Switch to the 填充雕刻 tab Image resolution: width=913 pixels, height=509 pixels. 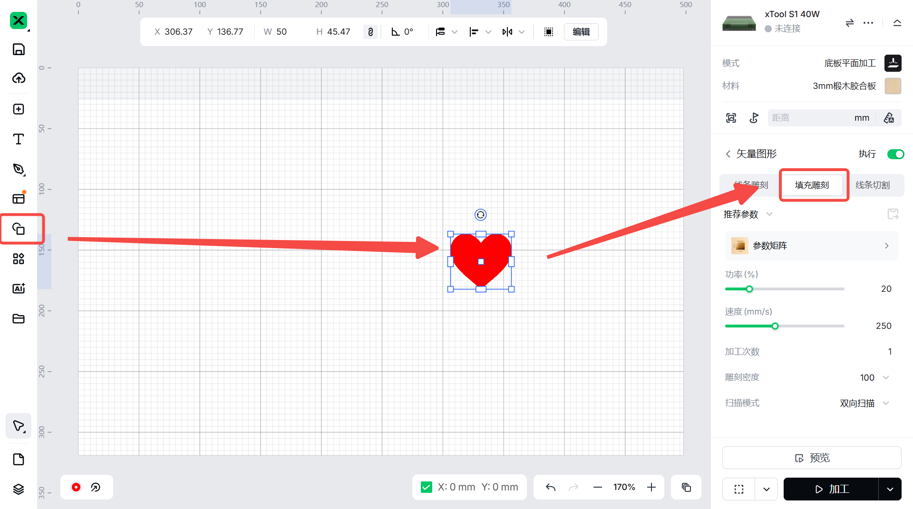tap(812, 185)
